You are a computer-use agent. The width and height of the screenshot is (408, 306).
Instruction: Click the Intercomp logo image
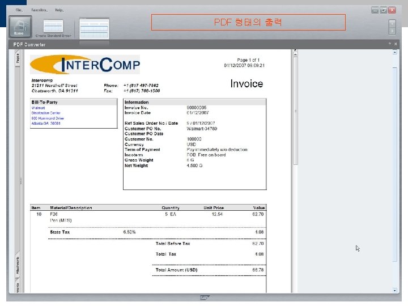point(85,65)
